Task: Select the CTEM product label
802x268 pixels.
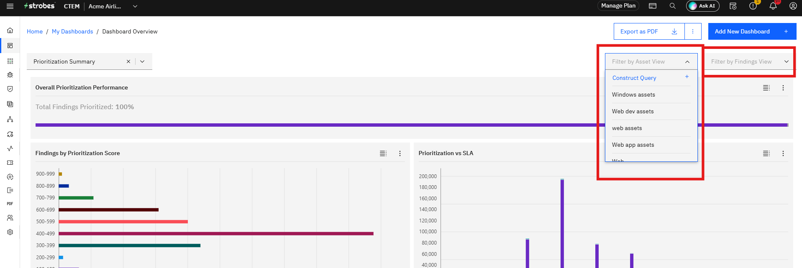Action: (72, 6)
